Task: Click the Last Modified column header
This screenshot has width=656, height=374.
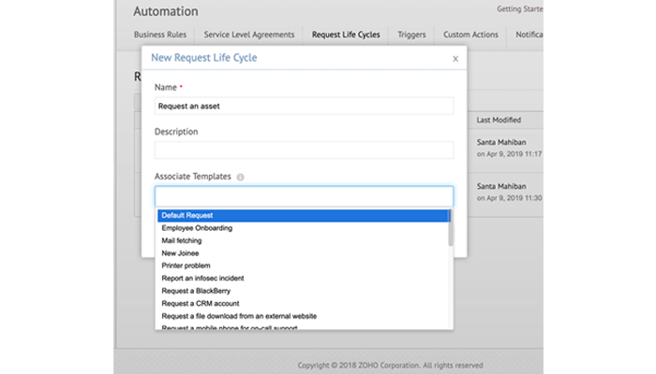Action: pyautogui.click(x=499, y=121)
